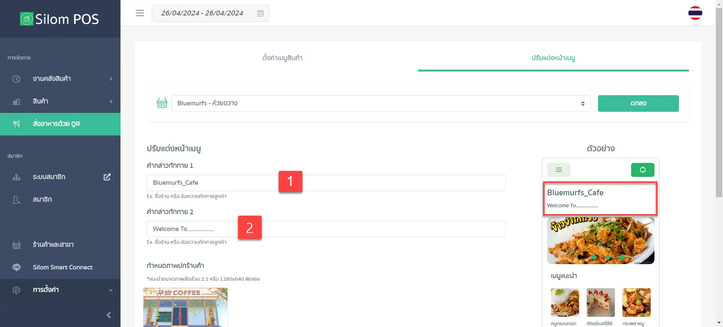Click the เมนูแนะนำ label in preview
This screenshot has width=723, height=327.
coord(564,276)
